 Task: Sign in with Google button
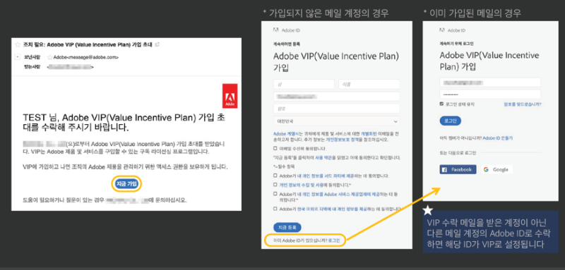point(497,169)
